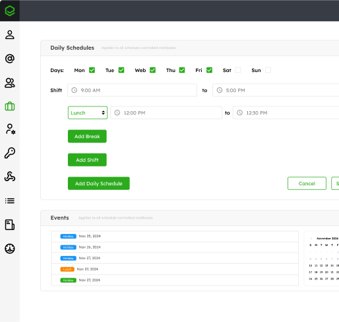The width and height of the screenshot is (339, 322).
Task: Select day 26 in the calendar
Action: click(x=321, y=279)
